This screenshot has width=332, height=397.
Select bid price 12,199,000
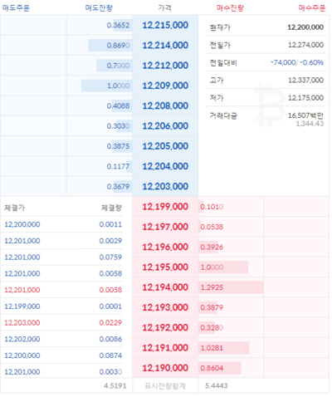165,207
